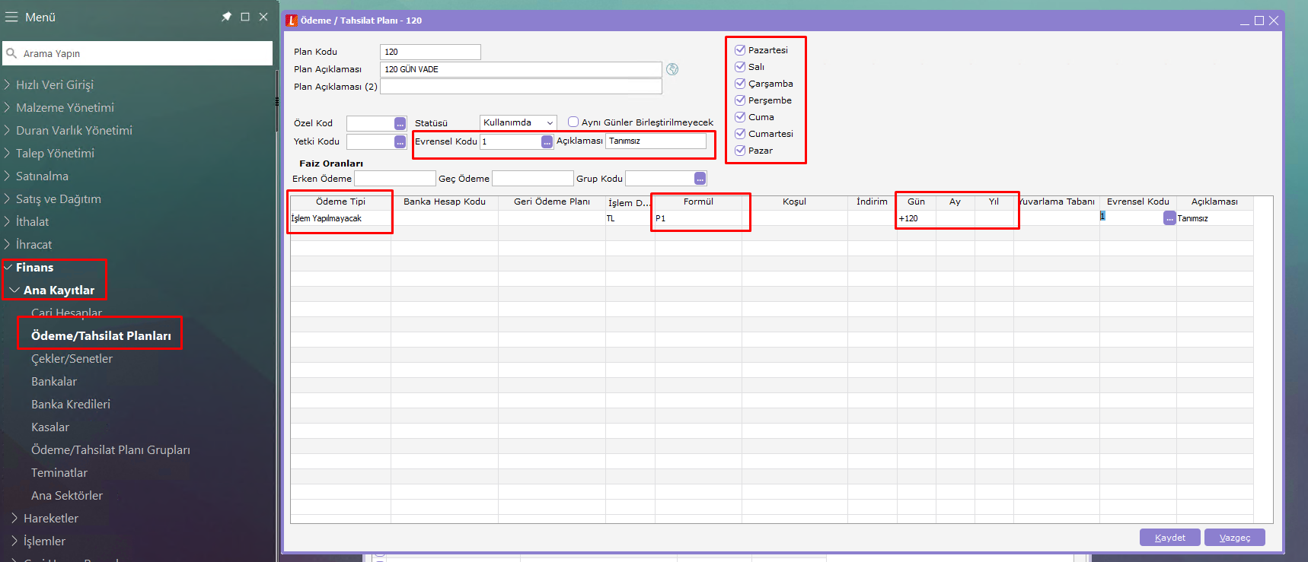Expand Hızlı Veri Girişi in menu tree
The height and width of the screenshot is (562, 1308).
pos(7,84)
